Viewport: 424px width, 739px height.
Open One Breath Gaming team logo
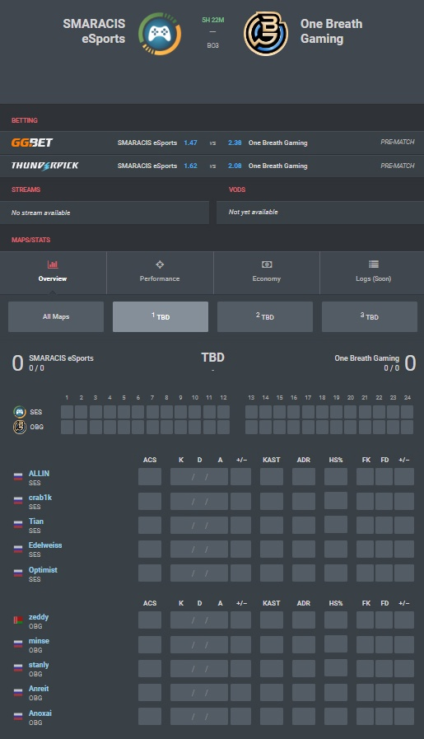click(x=266, y=34)
